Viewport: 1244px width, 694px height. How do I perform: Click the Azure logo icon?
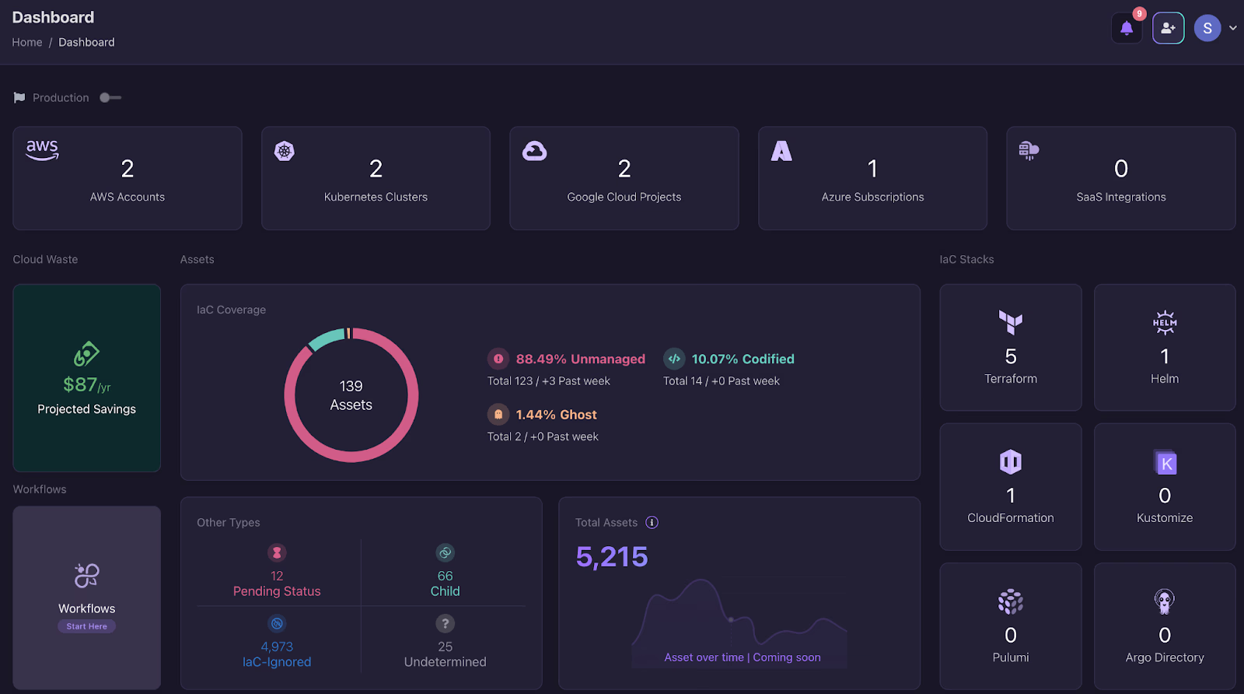[x=781, y=151]
